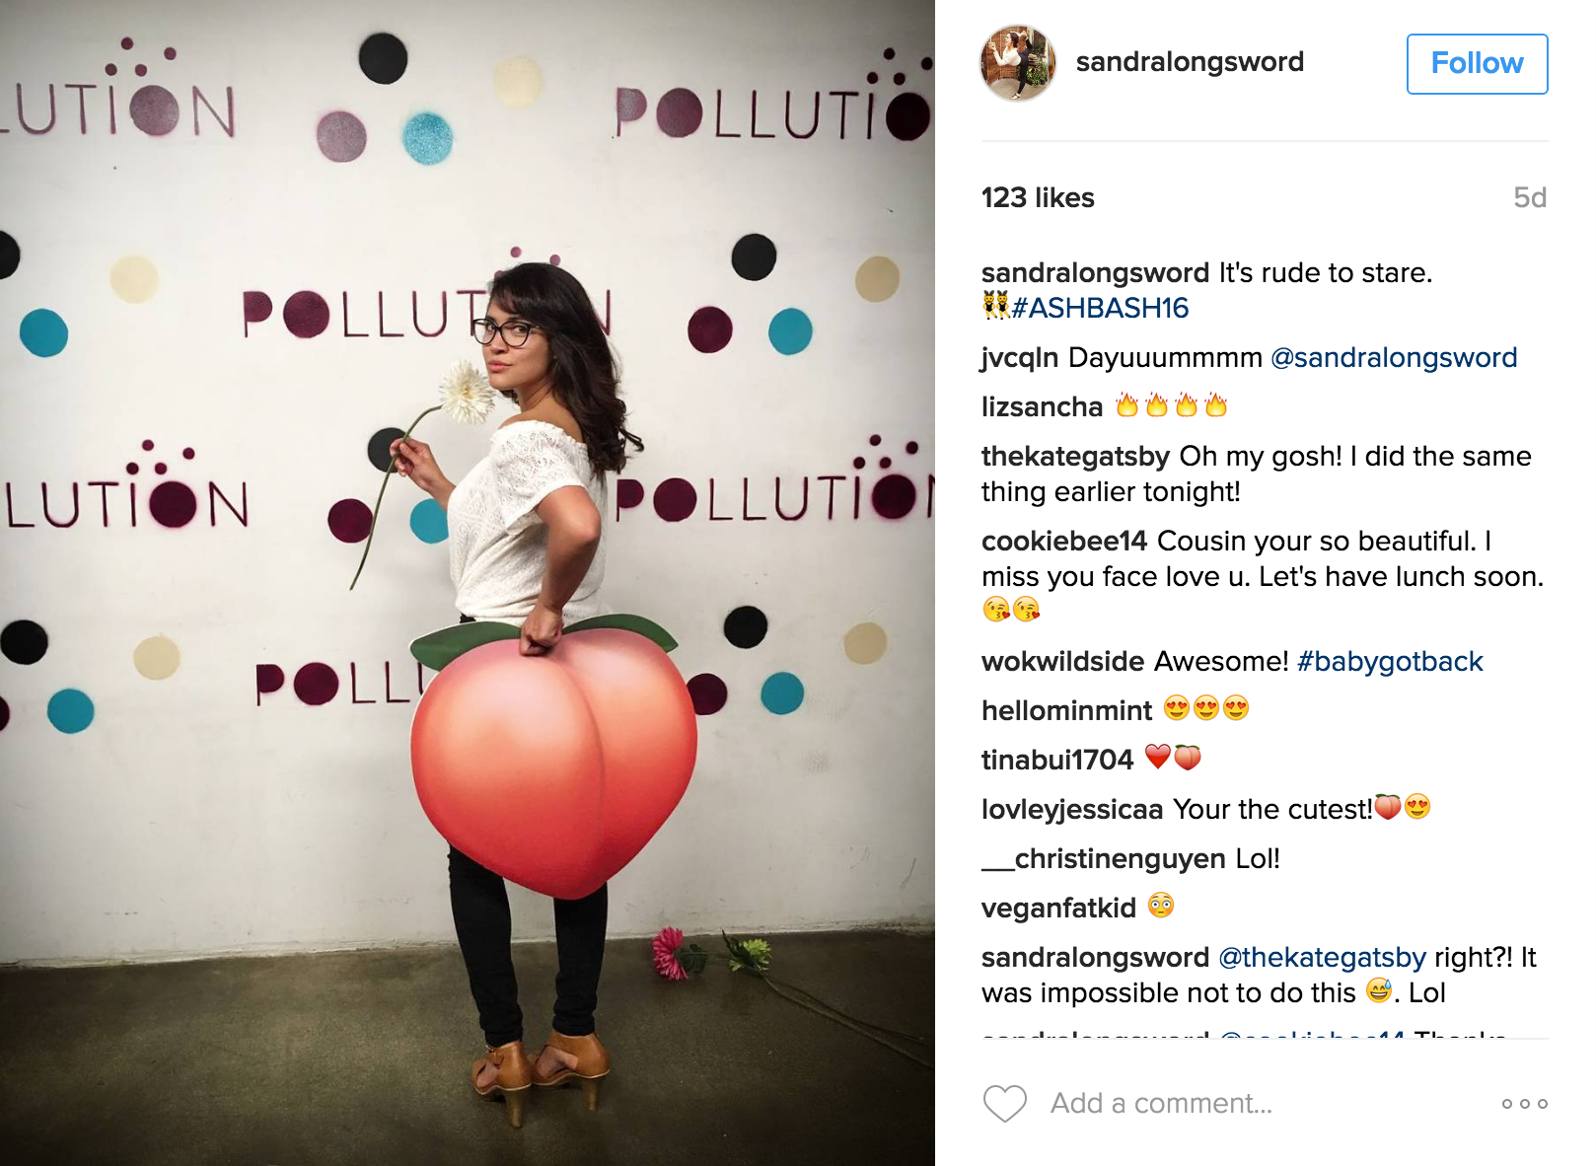Image resolution: width=1596 pixels, height=1166 pixels.
Task: Click in the Add a comment field
Action: [1263, 1103]
